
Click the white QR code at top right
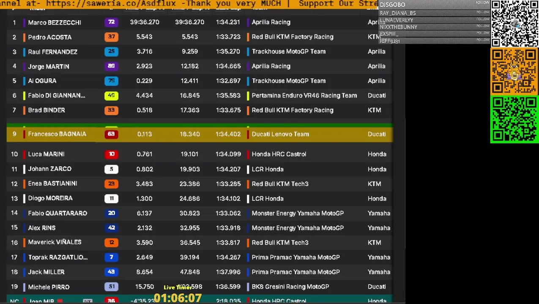pyautogui.click(x=514, y=23)
